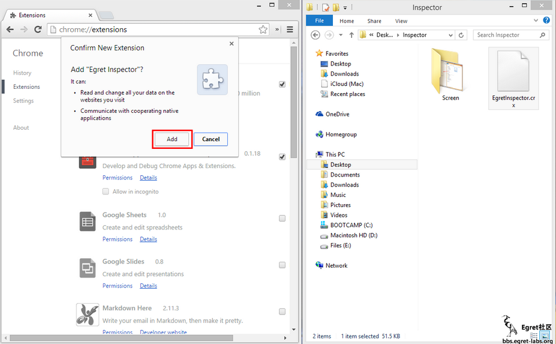Screen dimensions: 556x344
Task: Enable the Markdown Here extension
Action: [282, 312]
